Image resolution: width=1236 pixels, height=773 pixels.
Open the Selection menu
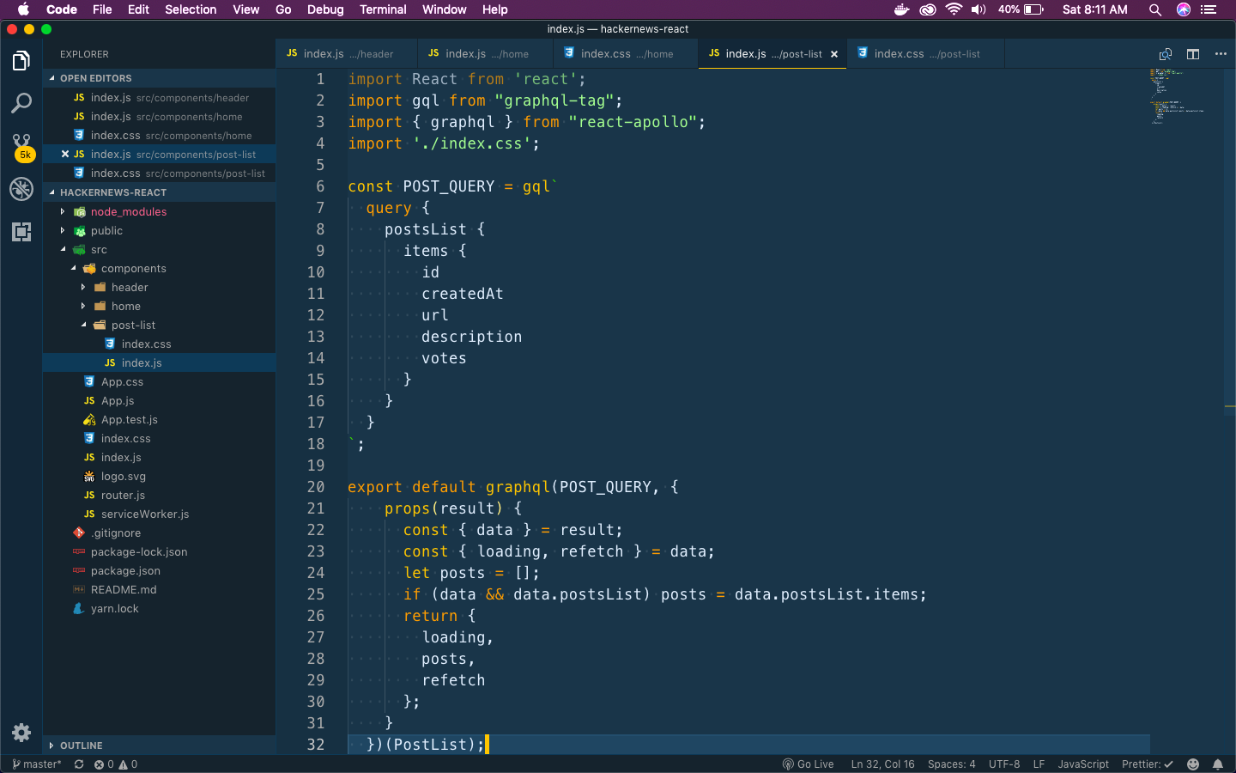[191, 9]
